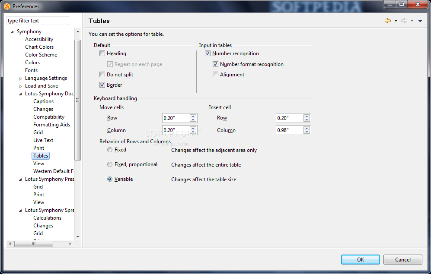Select the Variable radio button
This screenshot has height=274, width=431.
[110, 179]
